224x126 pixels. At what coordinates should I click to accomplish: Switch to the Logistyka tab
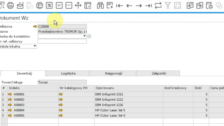click(67, 73)
